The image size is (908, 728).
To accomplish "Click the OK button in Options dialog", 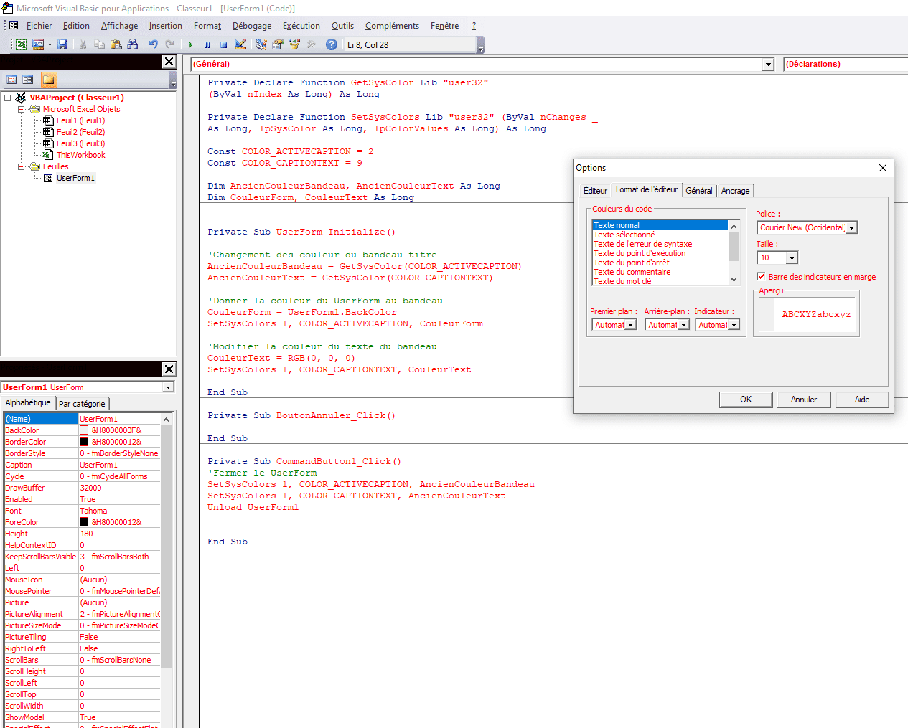I will tap(746, 400).
